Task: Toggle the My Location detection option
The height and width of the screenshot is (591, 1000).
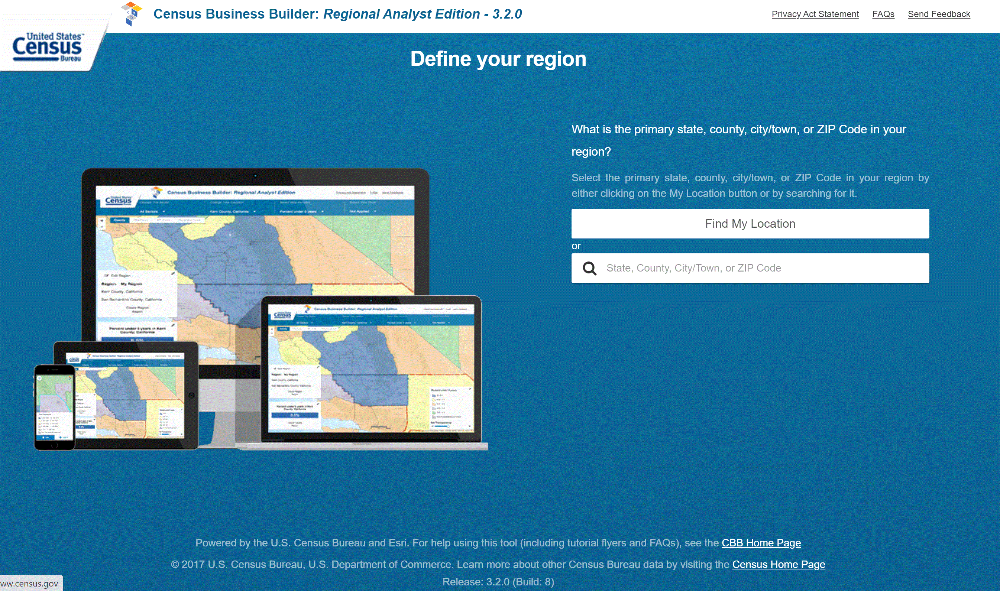Action: tap(750, 223)
